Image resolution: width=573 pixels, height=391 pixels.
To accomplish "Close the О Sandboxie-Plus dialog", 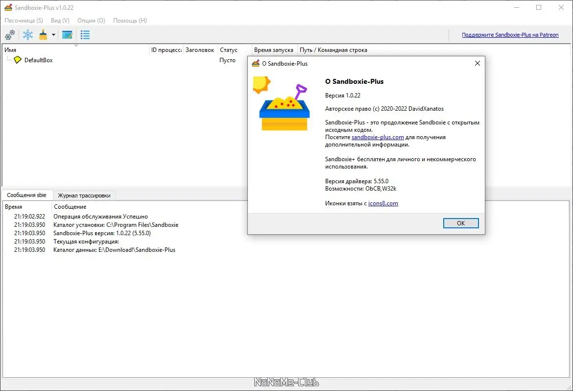I will [477, 63].
